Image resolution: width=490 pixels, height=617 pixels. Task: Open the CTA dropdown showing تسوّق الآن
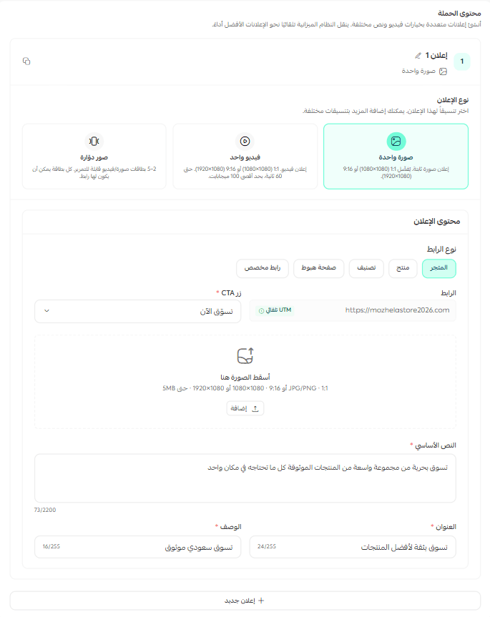138,311
